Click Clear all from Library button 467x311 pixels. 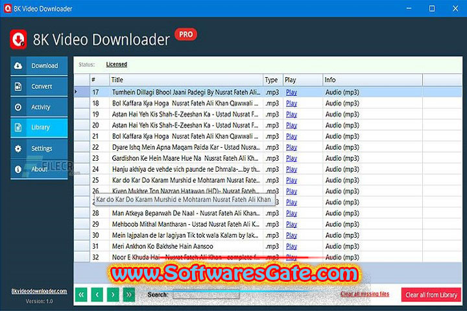click(431, 295)
